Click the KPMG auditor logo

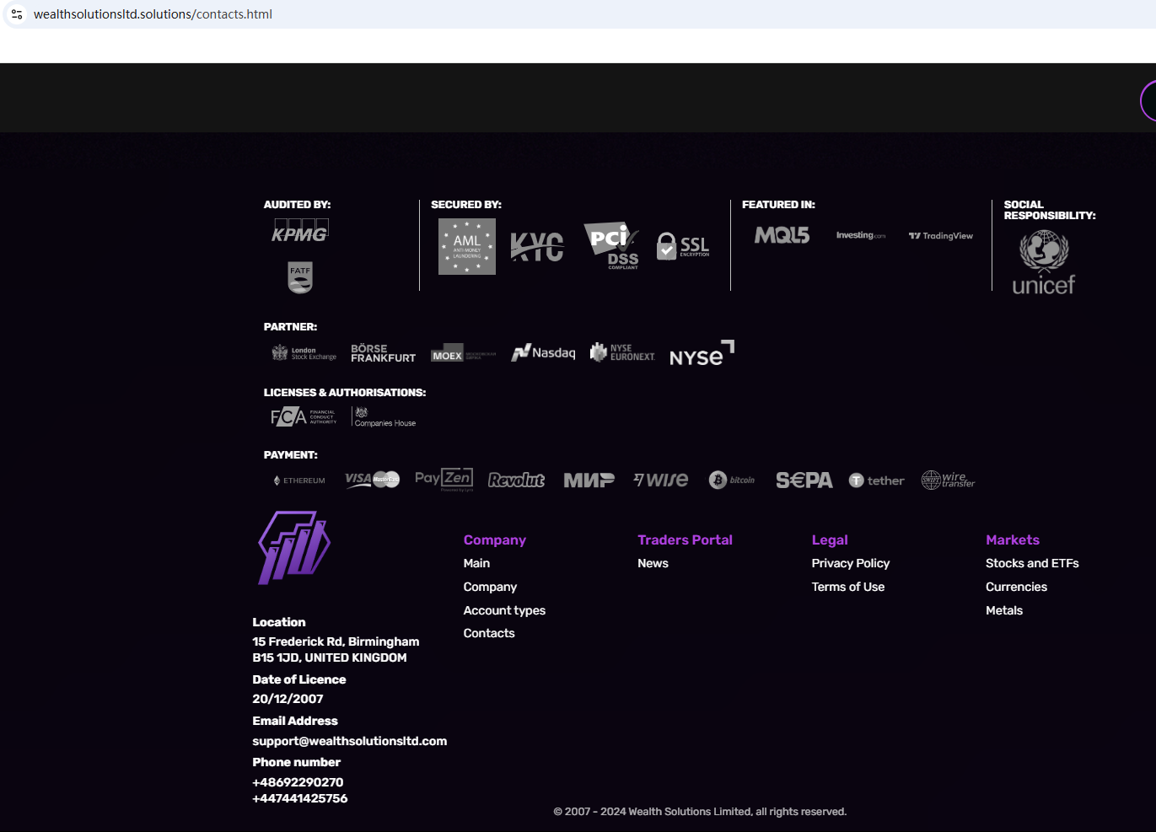pyautogui.click(x=299, y=231)
